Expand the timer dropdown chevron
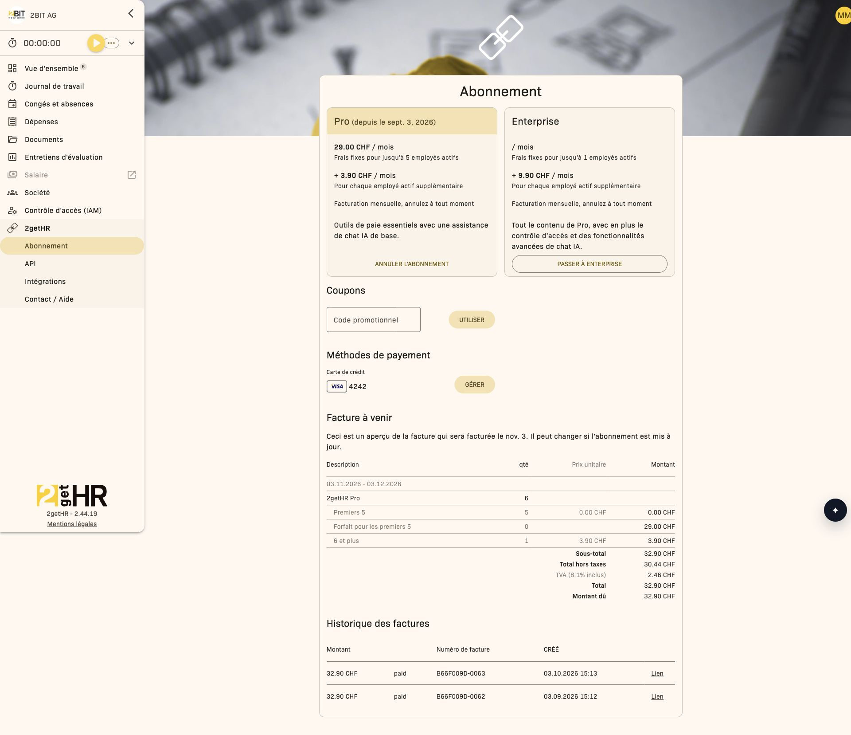Screen dimensions: 851x735 click(x=132, y=43)
